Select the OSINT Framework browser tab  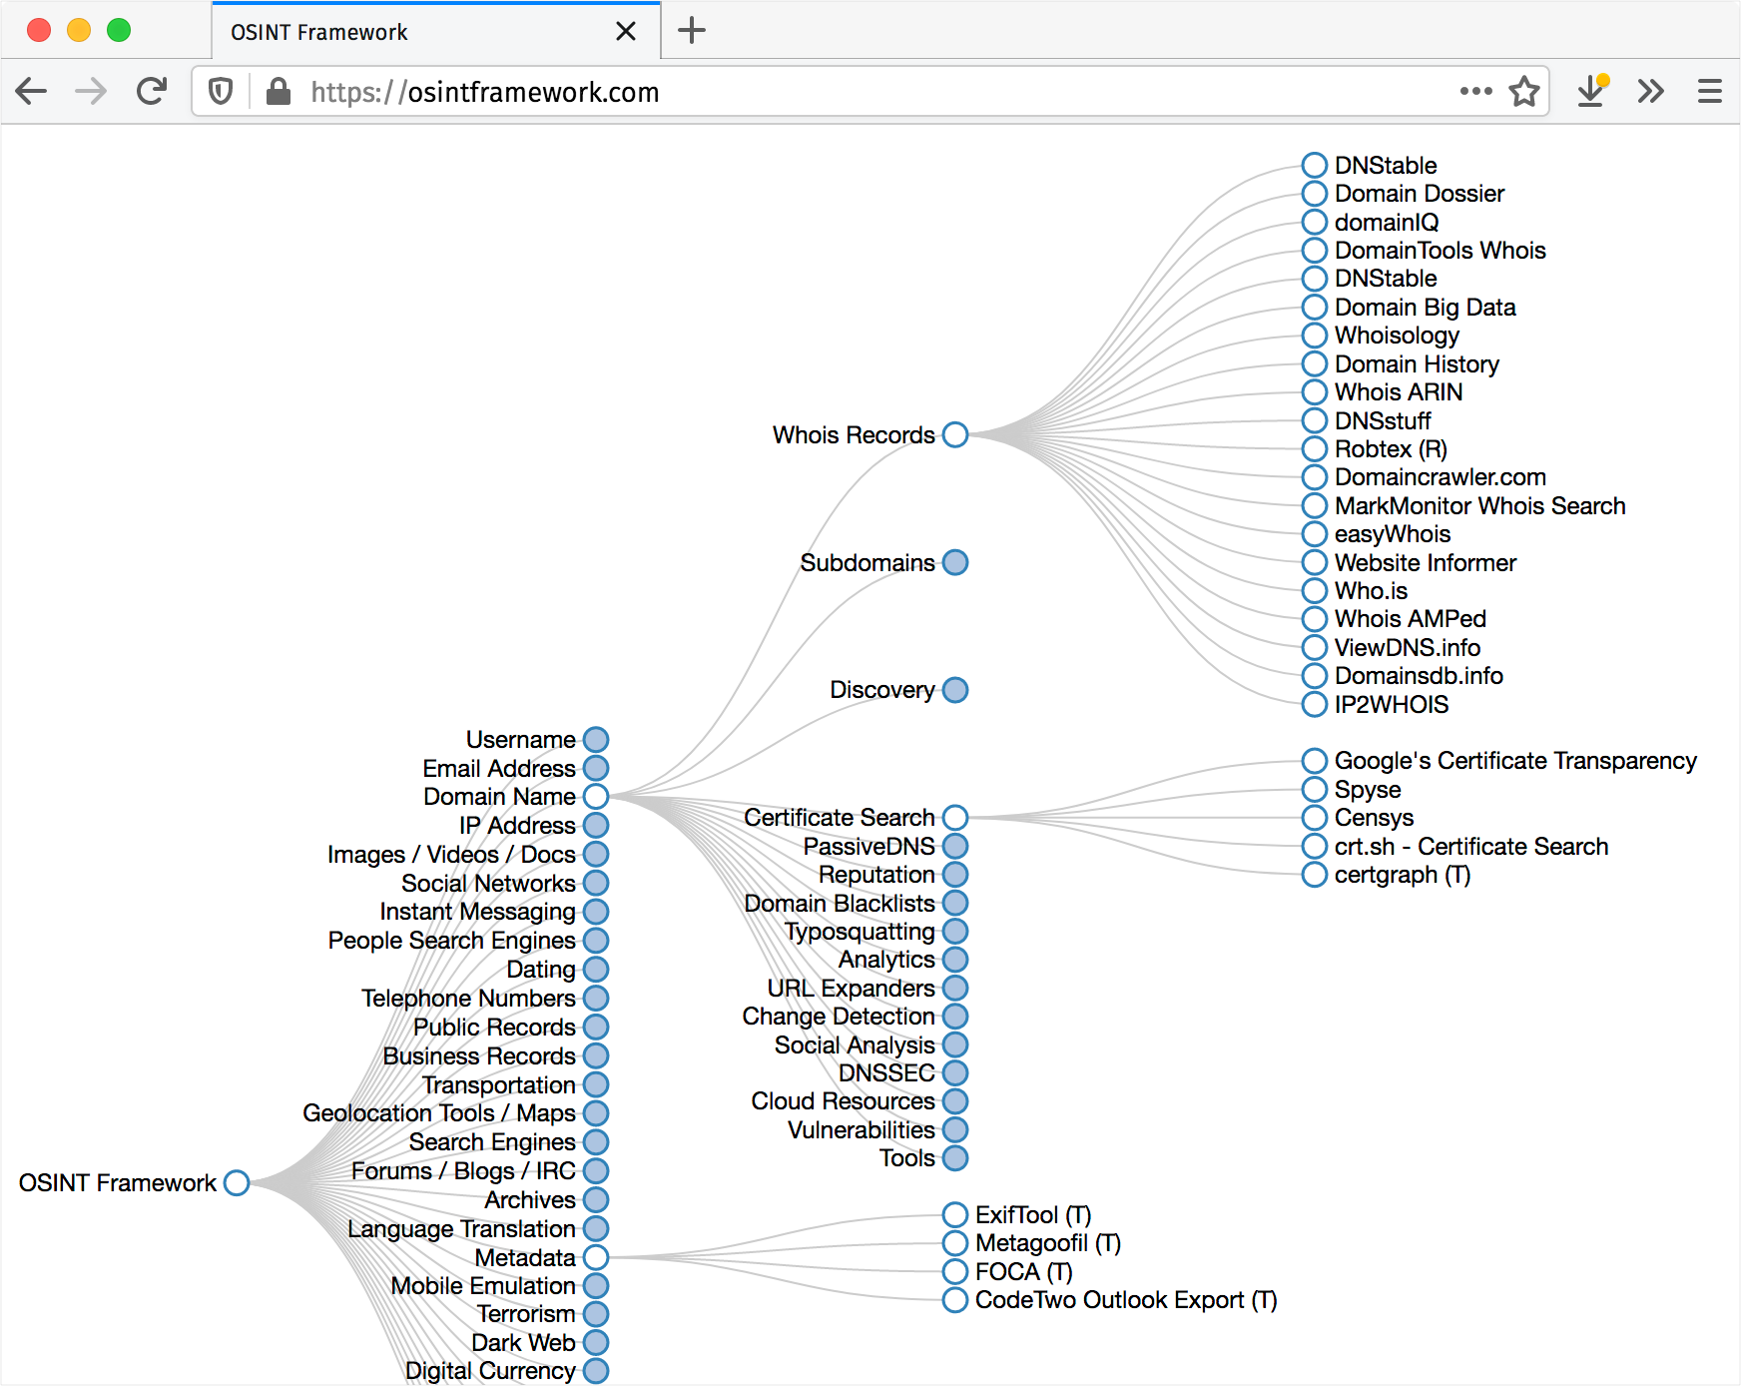point(436,31)
